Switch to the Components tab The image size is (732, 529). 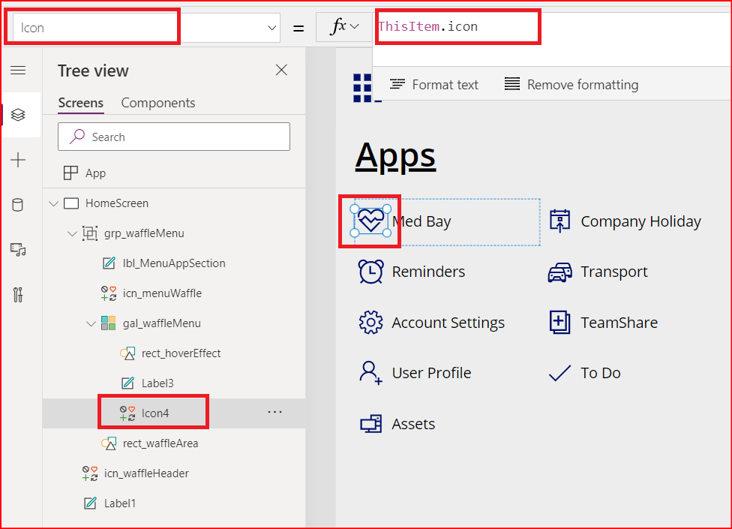(157, 103)
